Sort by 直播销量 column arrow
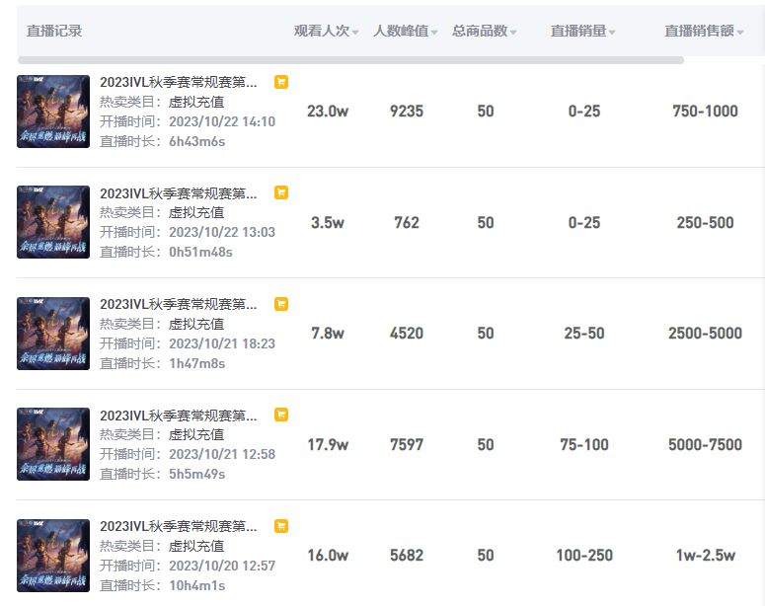Screen dimensions: 765x606 click(612, 33)
